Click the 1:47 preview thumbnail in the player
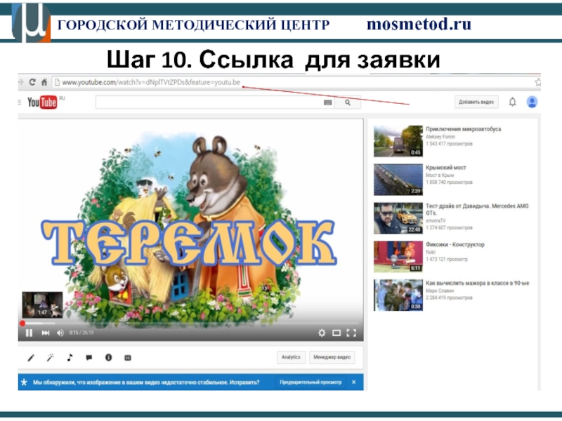This screenshot has width=562, height=421. pos(42,305)
